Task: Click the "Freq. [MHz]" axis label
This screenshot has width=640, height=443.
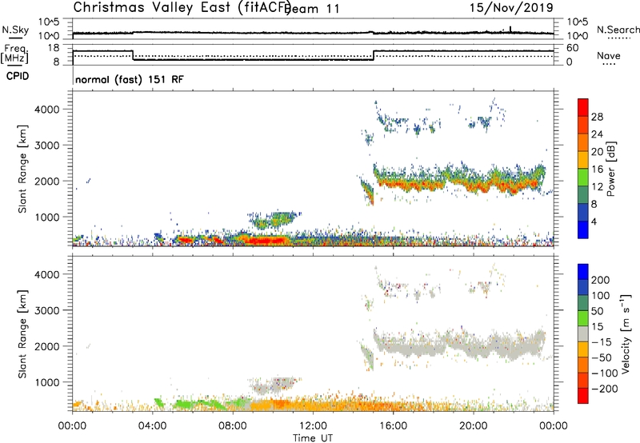Action: (14, 54)
